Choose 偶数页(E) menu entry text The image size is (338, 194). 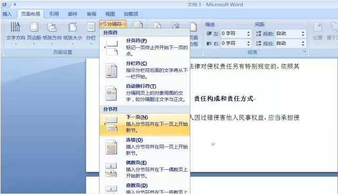[x=136, y=162]
